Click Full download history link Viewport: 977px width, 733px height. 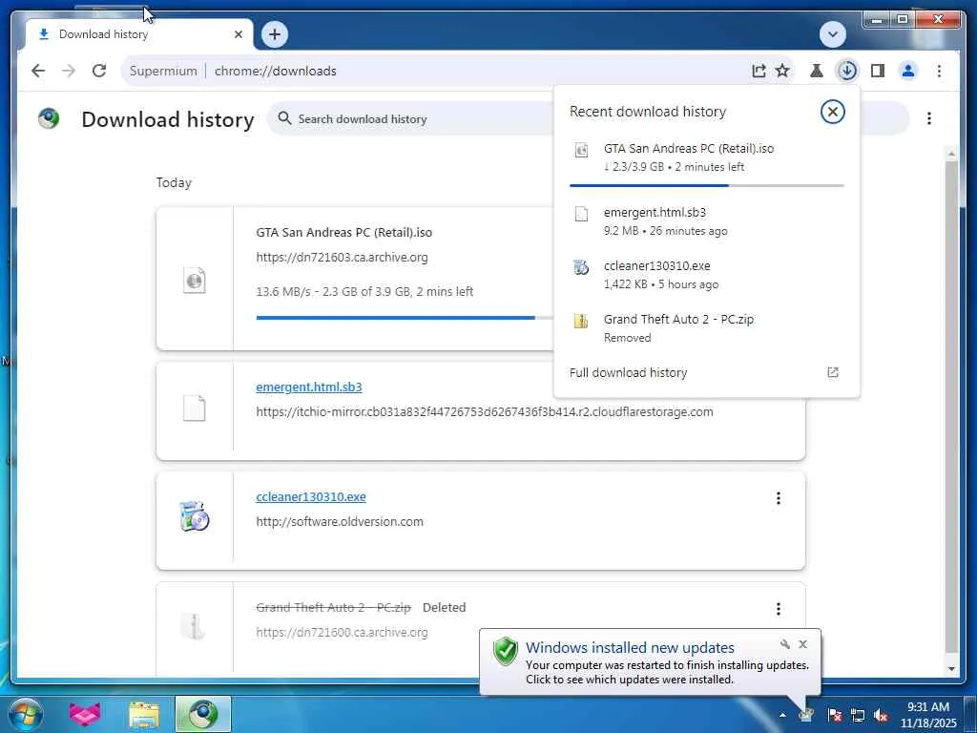coord(628,373)
